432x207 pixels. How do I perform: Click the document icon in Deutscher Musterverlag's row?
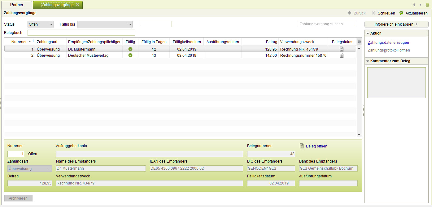point(342,55)
